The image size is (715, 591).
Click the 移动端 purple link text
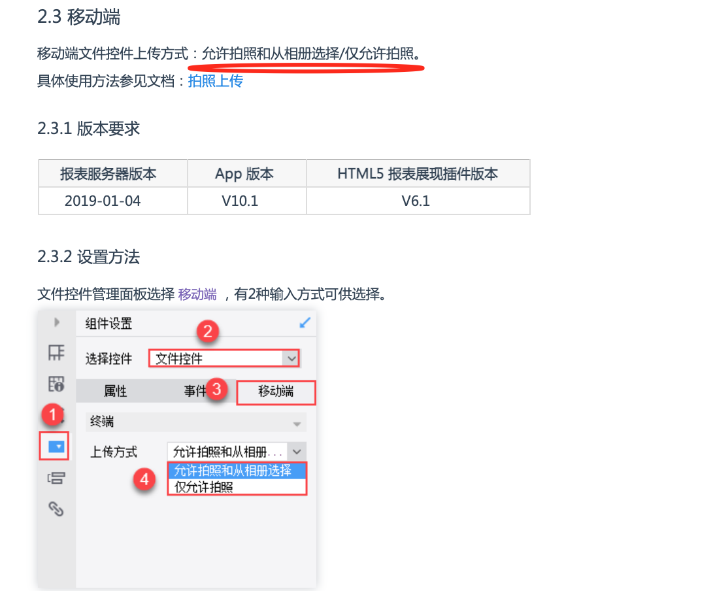pos(197,294)
